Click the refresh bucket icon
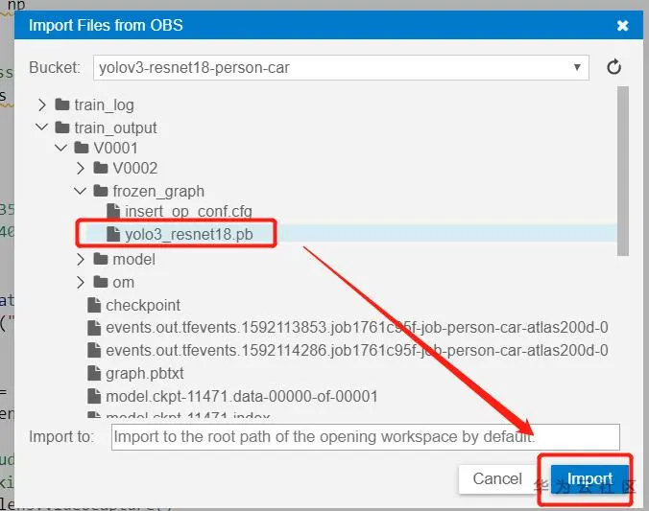649x511 pixels. click(x=613, y=67)
